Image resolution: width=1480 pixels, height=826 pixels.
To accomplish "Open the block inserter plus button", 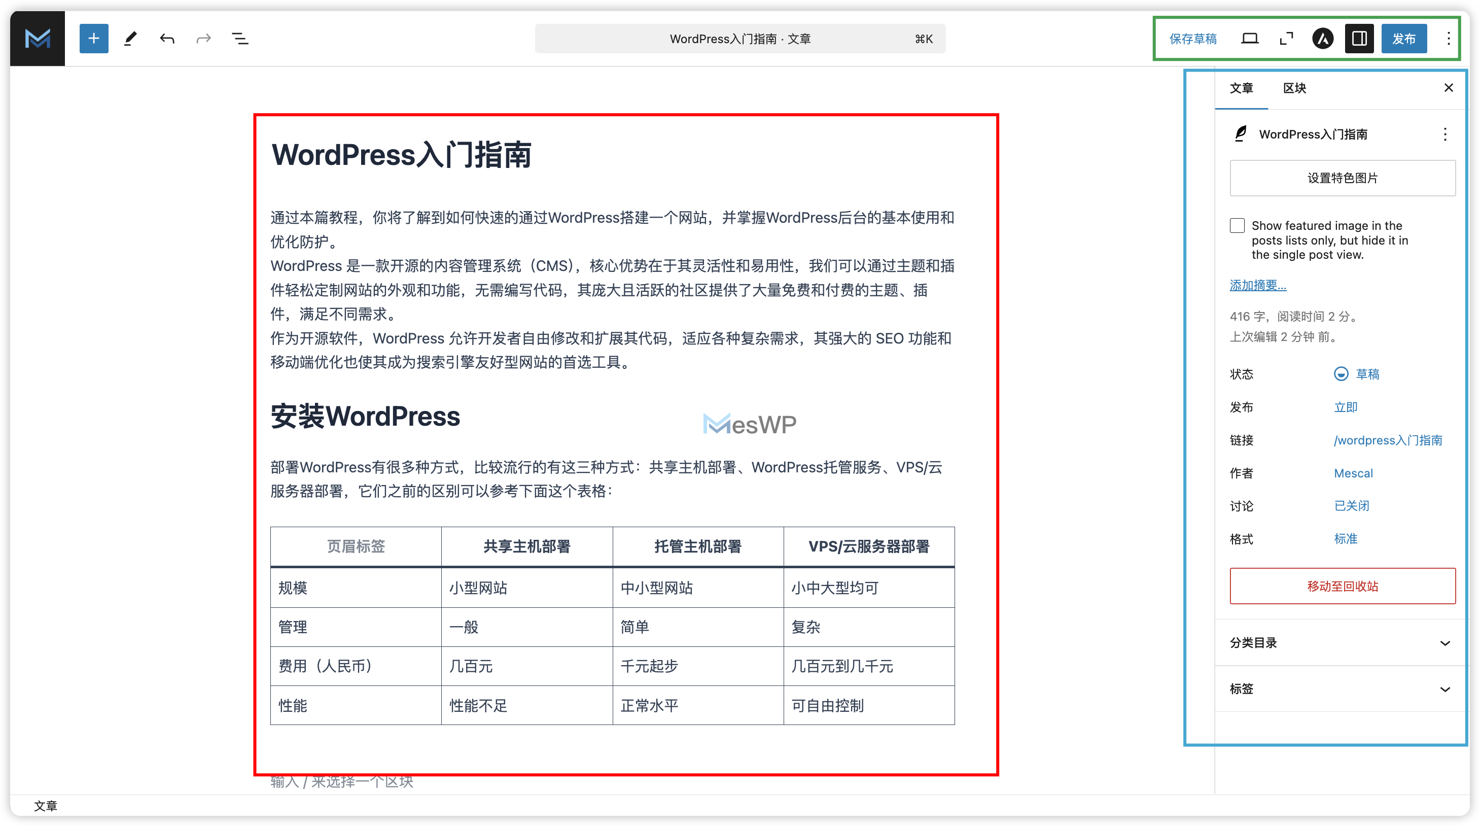I will coord(94,39).
